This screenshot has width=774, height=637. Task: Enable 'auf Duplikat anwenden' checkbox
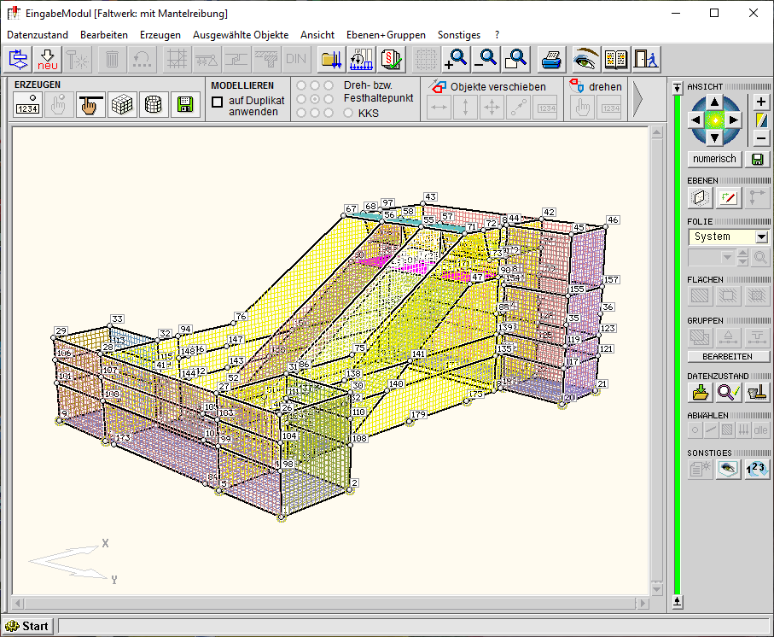(x=218, y=102)
